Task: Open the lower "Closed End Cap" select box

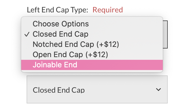Action: (x=97, y=89)
